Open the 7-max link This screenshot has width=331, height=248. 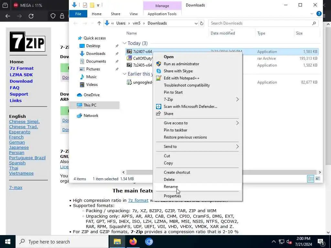point(16,188)
